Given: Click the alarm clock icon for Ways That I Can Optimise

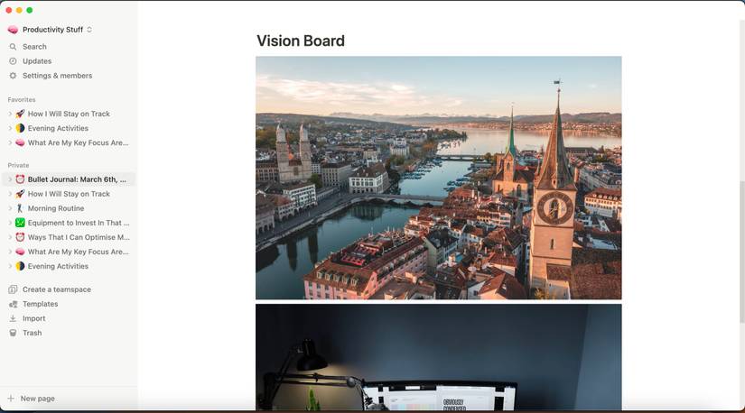Looking at the screenshot, I should click(x=20, y=237).
